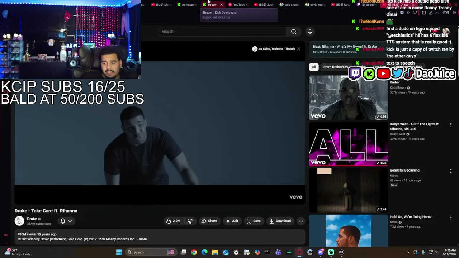
Task: Open the taskbar clock showing 8:38 AM
Action: click(450, 252)
